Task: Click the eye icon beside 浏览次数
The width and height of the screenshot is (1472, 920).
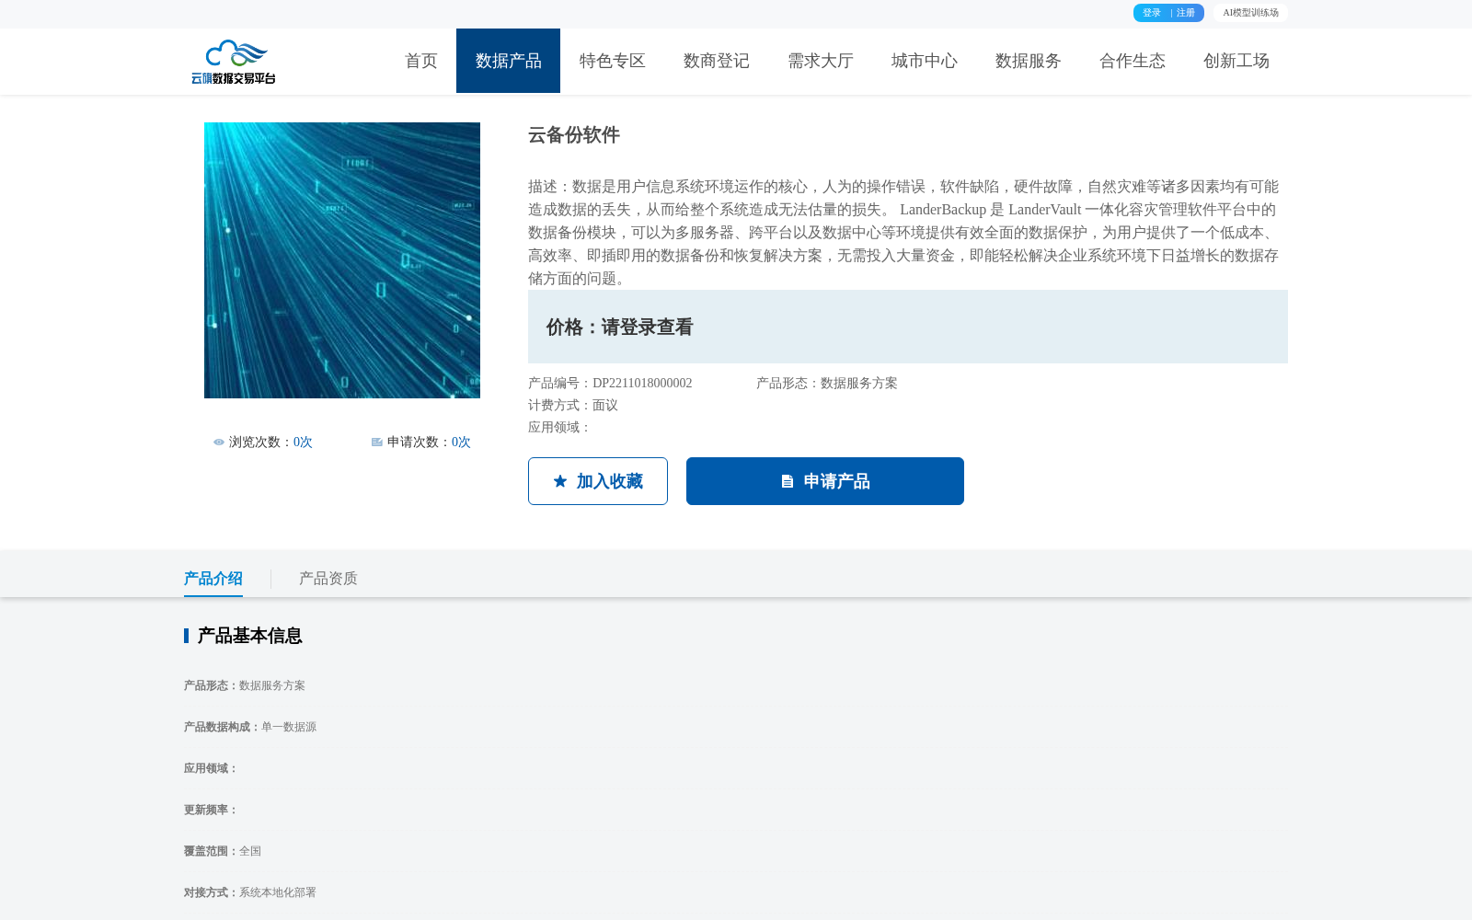Action: [x=219, y=443]
